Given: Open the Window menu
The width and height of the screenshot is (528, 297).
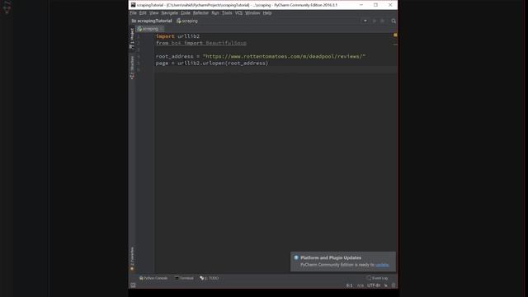Looking at the screenshot, I should pos(252,13).
